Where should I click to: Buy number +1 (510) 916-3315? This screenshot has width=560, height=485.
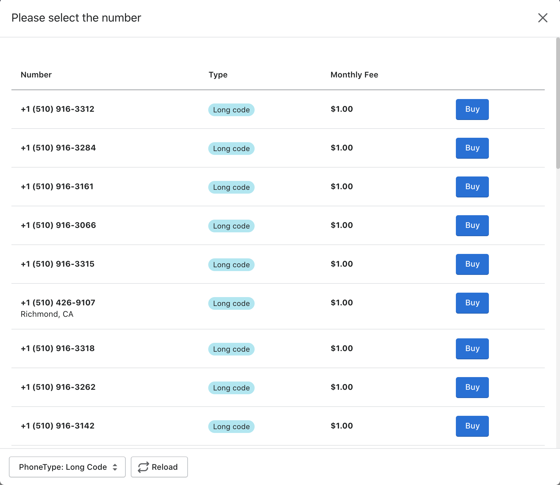click(x=472, y=264)
